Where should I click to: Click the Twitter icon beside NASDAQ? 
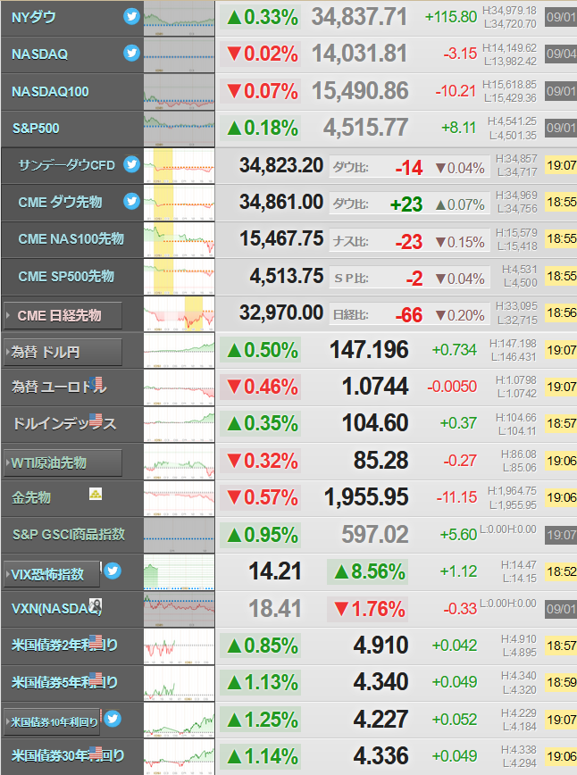click(x=131, y=54)
